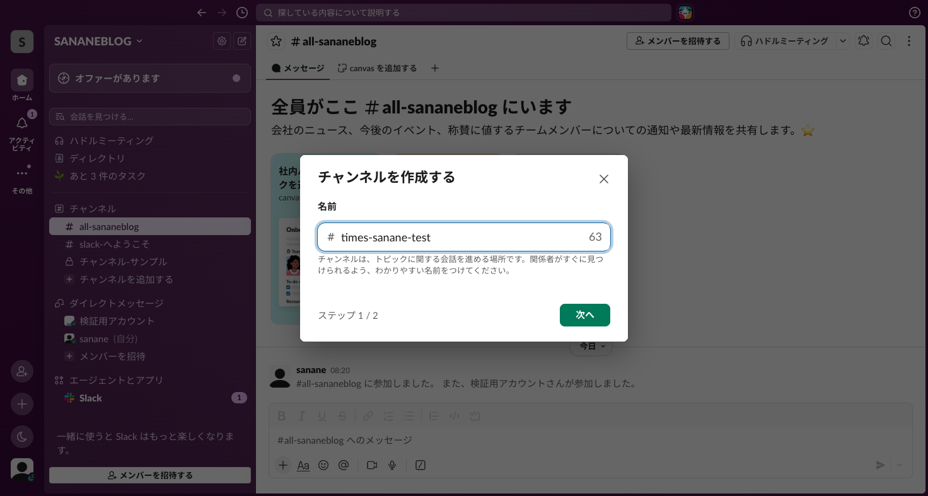
Task: Open チャンネル-サンプル private channel
Action: point(150,262)
